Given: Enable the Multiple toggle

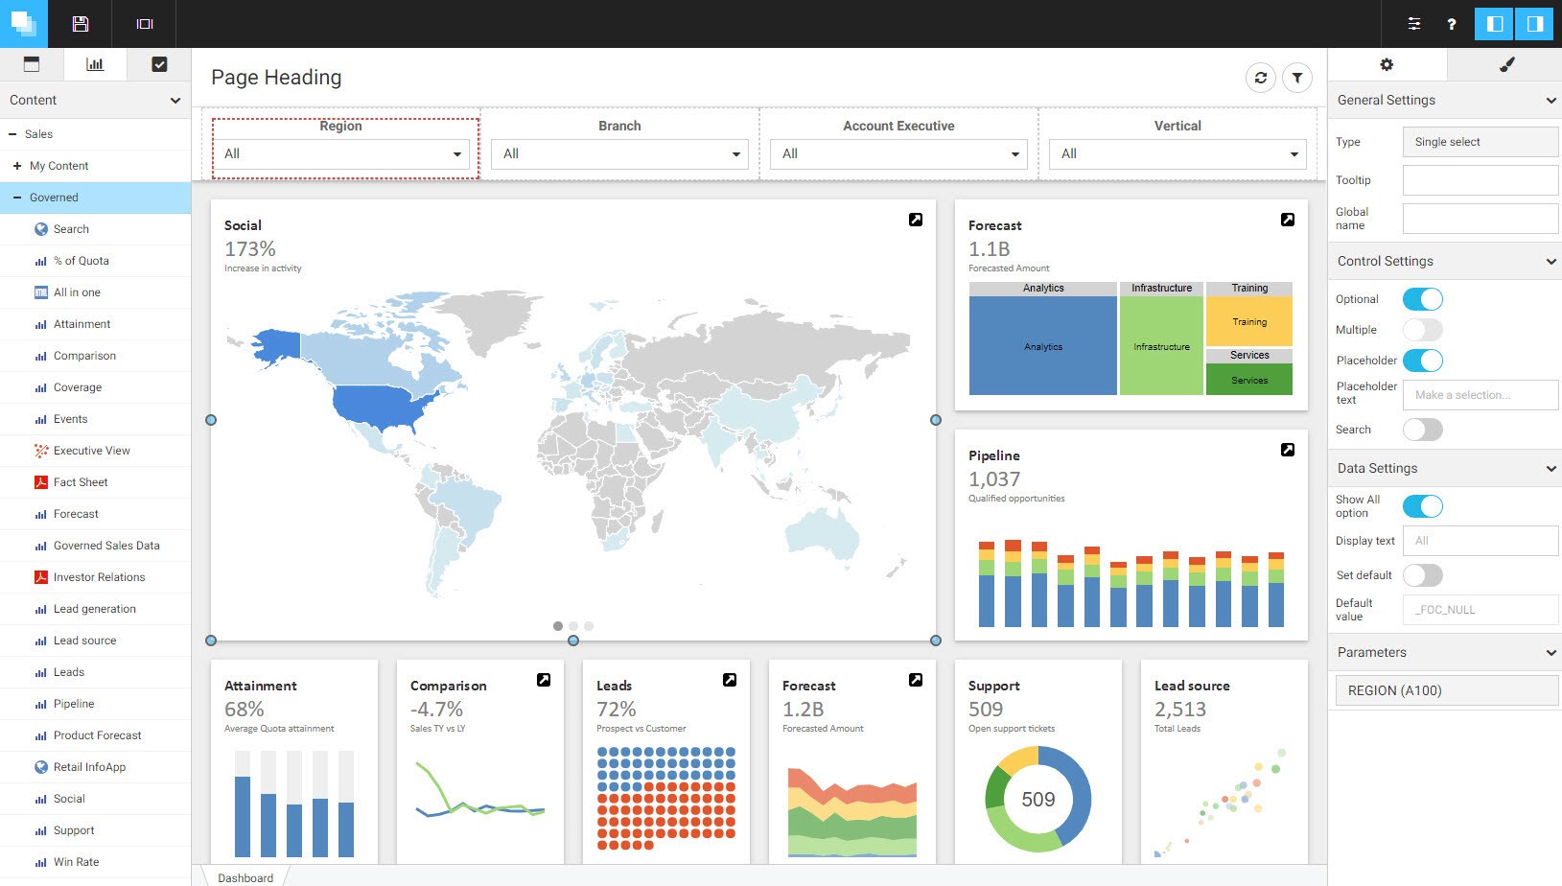Looking at the screenshot, I should tap(1422, 330).
